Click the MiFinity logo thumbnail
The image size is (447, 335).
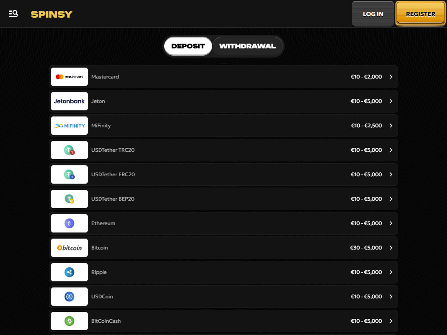point(69,126)
